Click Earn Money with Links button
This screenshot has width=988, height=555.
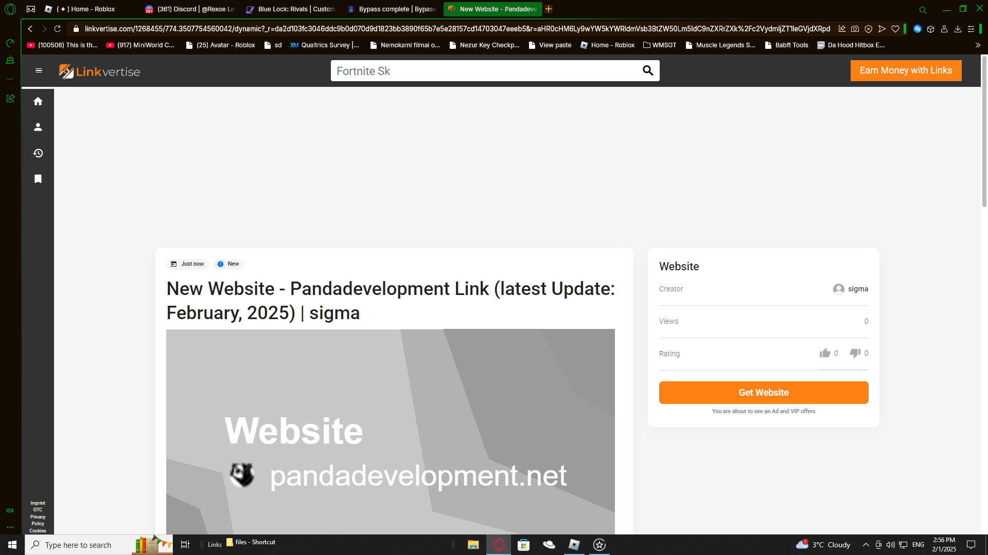(x=906, y=70)
